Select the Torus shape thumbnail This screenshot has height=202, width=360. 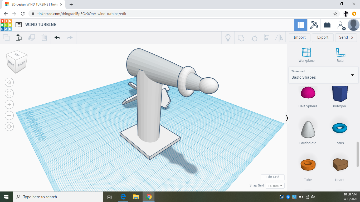(339, 128)
